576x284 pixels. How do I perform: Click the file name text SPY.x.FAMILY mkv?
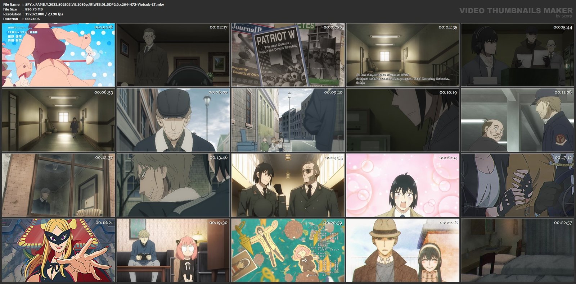(x=95, y=4)
